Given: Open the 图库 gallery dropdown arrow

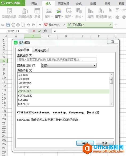Looking at the screenshot, I should tap(62, 17).
